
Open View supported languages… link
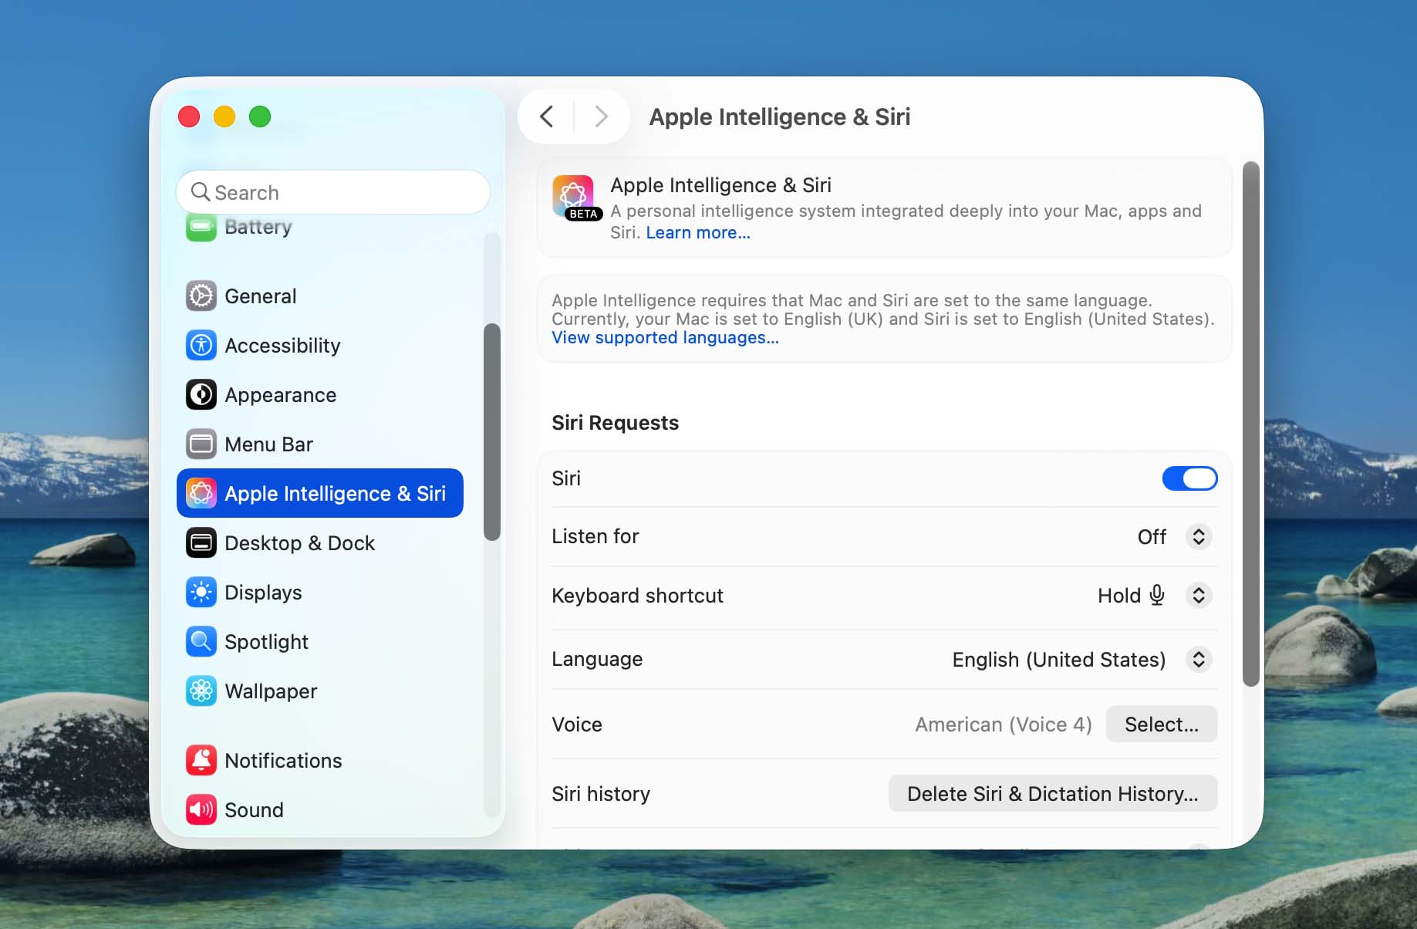(x=665, y=338)
